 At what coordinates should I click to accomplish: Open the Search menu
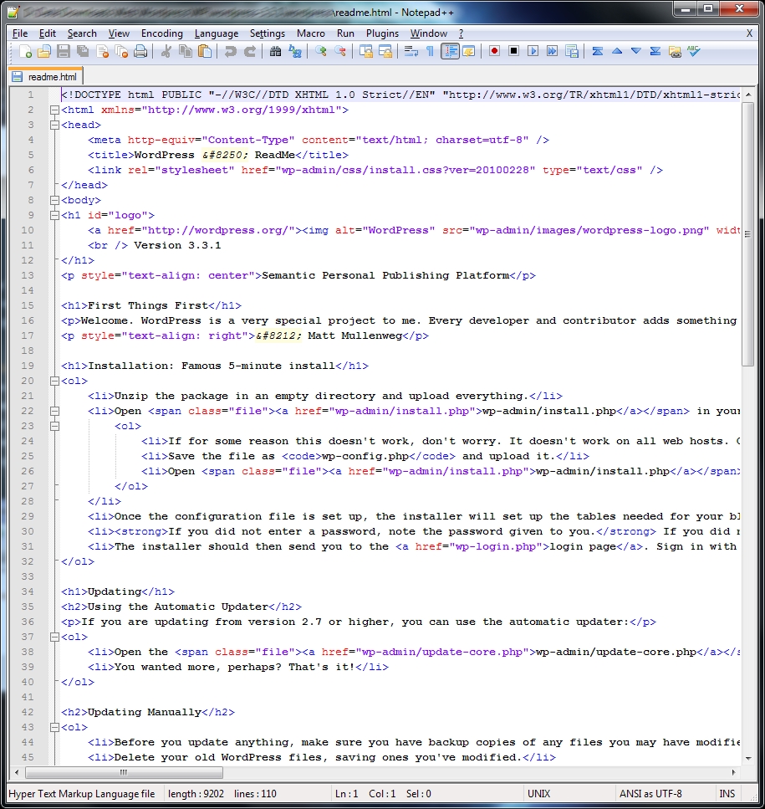coord(82,33)
